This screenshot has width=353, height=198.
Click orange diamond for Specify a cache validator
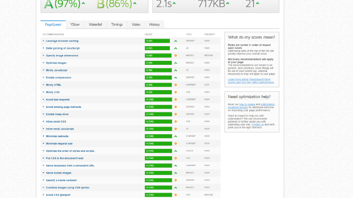point(175,180)
